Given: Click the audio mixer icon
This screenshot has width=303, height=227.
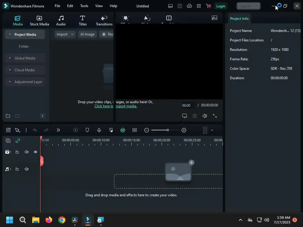Looking at the screenshot, I should [x=111, y=130].
